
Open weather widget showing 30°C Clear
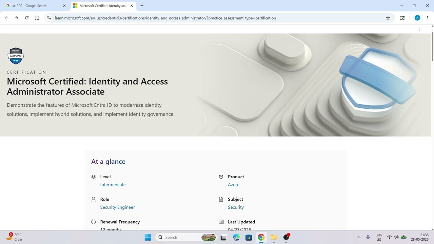tap(14, 237)
